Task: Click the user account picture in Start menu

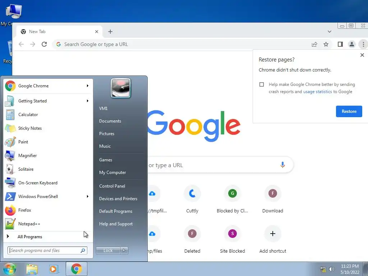Action: 121,88
